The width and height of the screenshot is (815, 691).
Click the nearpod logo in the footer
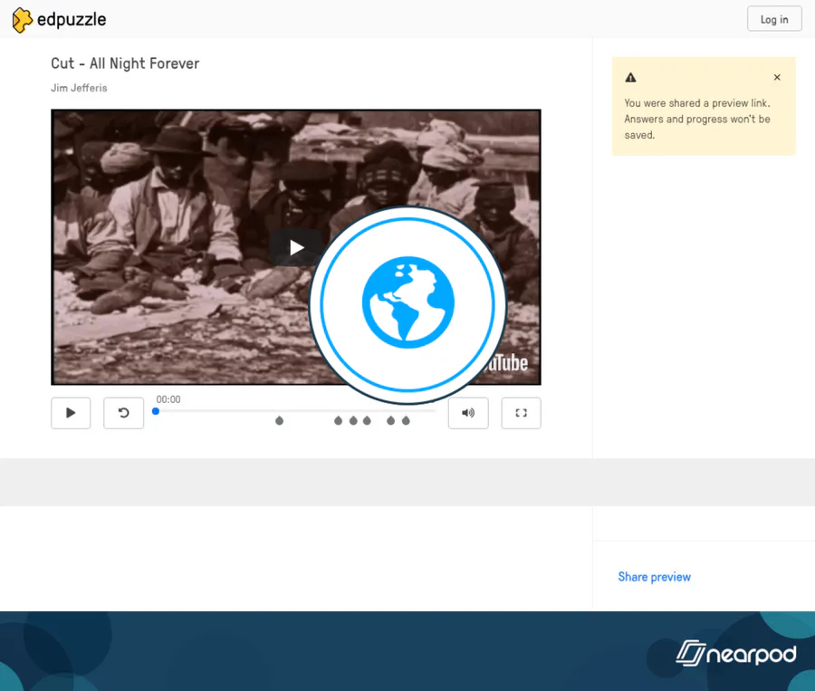point(736,653)
